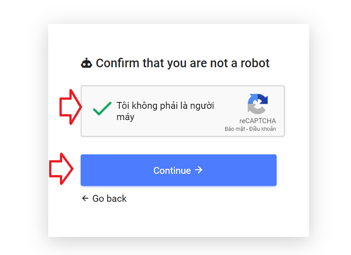
Task: Select the 'Go back' link text
Action: tap(109, 199)
